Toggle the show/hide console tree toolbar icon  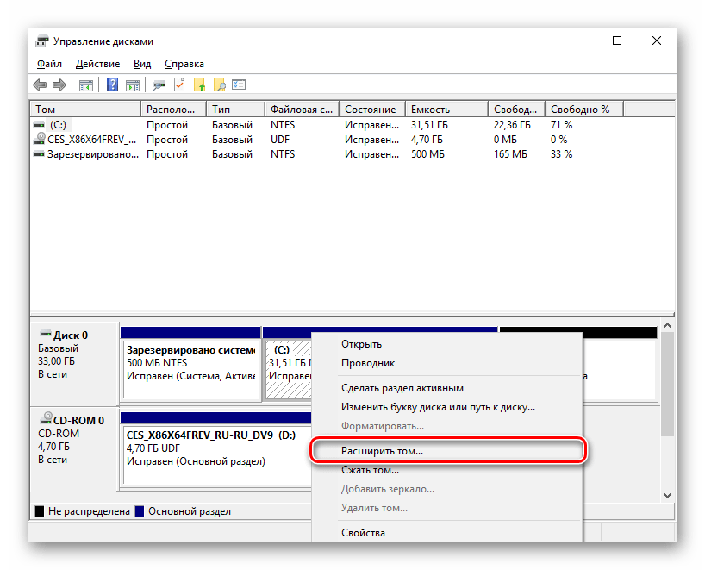pos(86,85)
